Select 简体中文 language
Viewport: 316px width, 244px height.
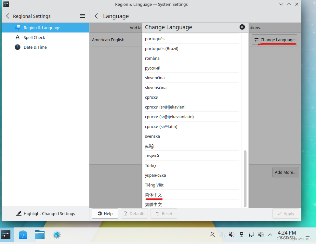(x=192, y=195)
